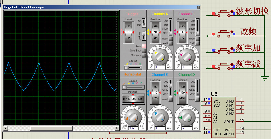This screenshot has width=271, height=139.
Task: Click the scope scrollbar right arrow
Action: (x=117, y=128)
